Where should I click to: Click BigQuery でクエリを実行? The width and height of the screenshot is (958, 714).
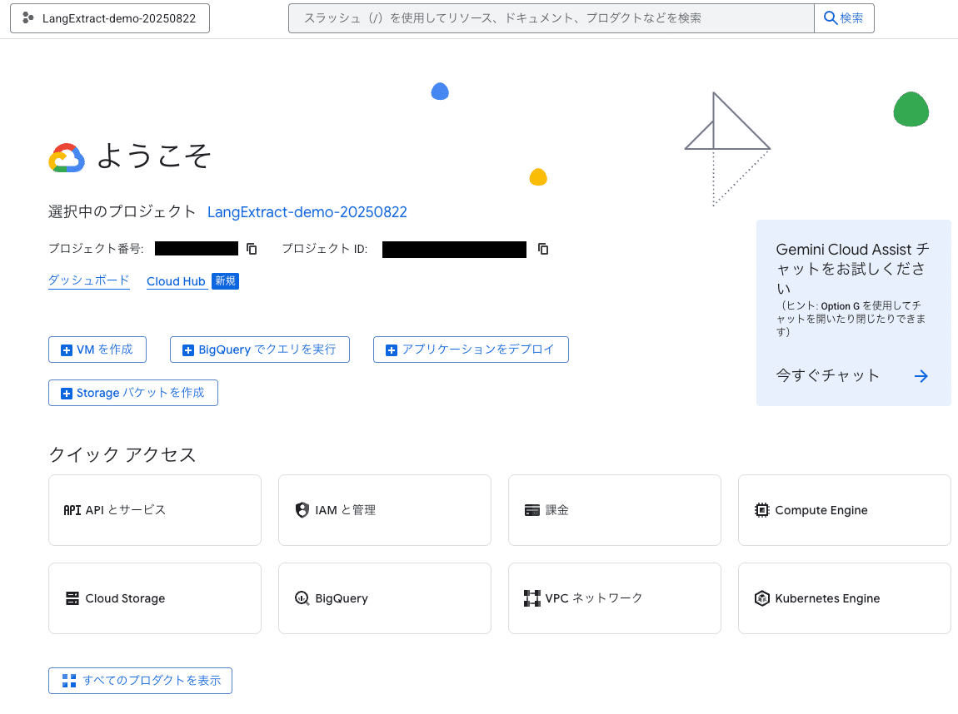click(x=260, y=350)
